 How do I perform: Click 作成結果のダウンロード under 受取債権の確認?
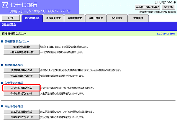click(22, 76)
